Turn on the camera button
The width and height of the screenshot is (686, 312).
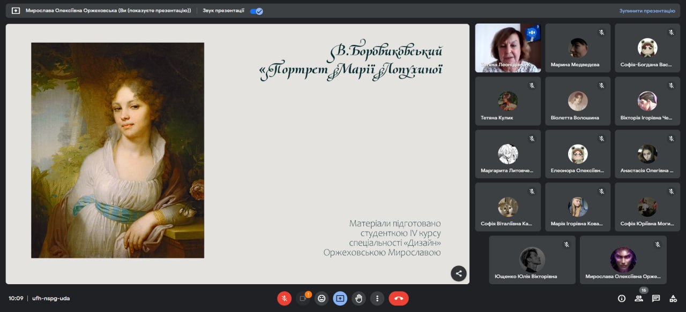point(303,298)
